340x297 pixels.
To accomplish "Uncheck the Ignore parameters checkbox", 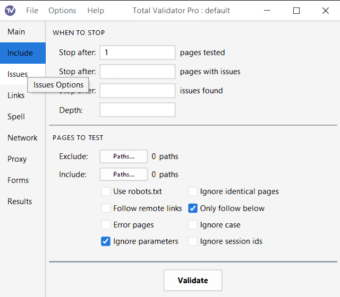I will [106, 241].
